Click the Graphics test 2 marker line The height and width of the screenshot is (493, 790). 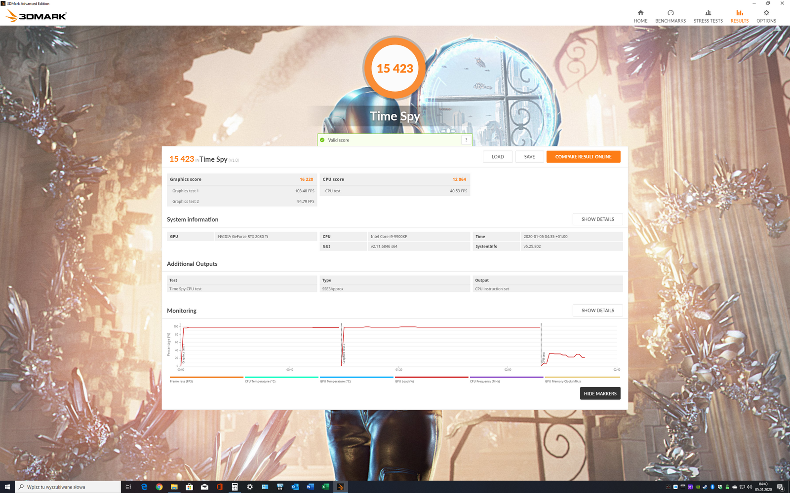[342, 344]
